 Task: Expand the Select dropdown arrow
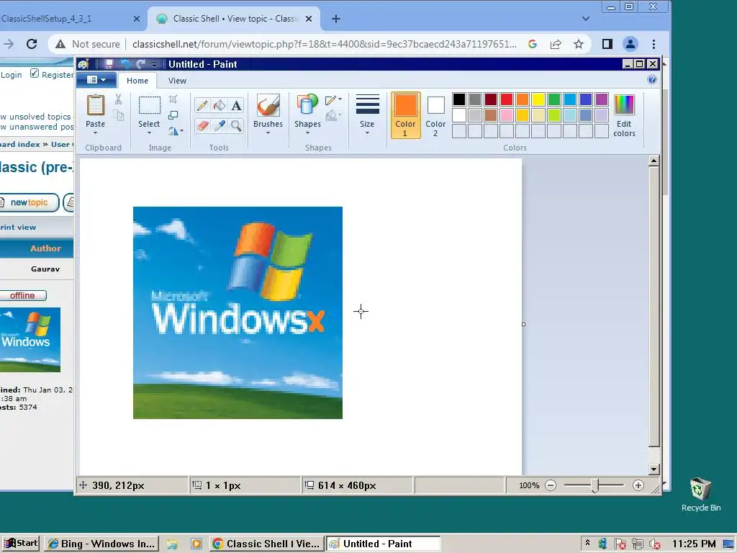click(x=150, y=133)
